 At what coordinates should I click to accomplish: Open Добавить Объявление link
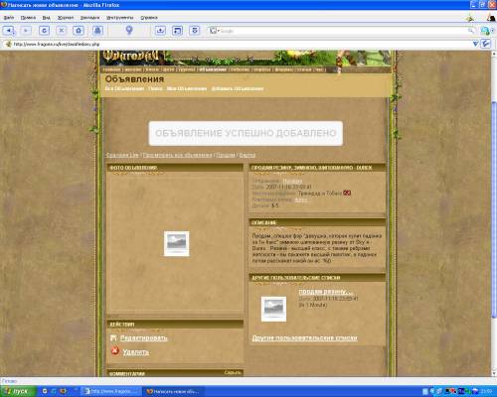click(238, 88)
